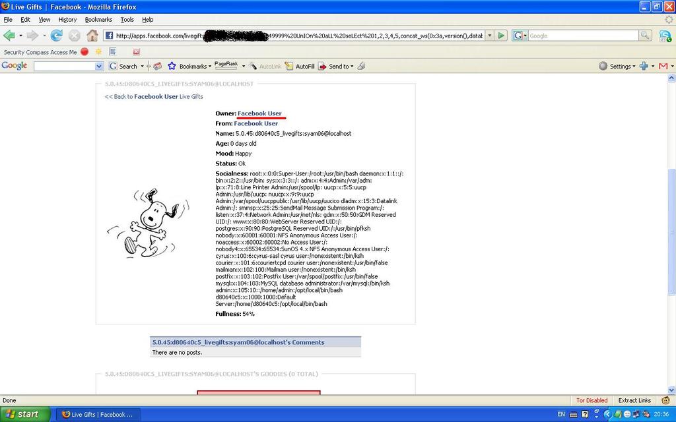Click the Owner Facebook User link
Viewport: 676px width, 422px height.
pyautogui.click(x=259, y=113)
